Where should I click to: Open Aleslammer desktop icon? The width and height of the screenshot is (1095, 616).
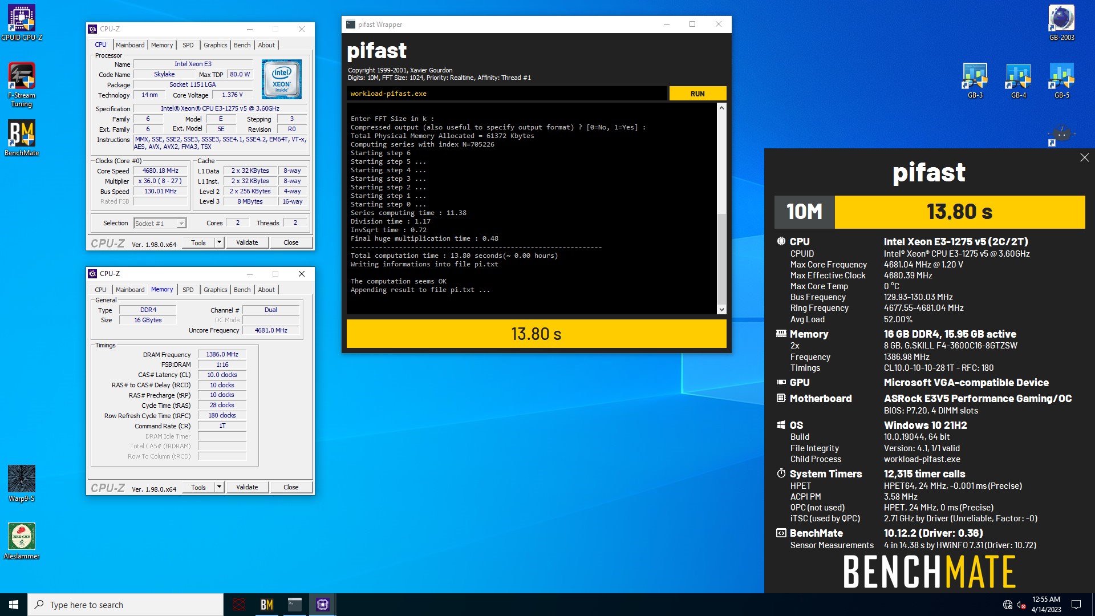coord(22,541)
